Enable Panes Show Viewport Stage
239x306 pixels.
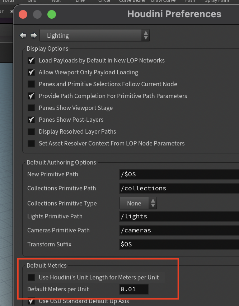tap(31, 108)
